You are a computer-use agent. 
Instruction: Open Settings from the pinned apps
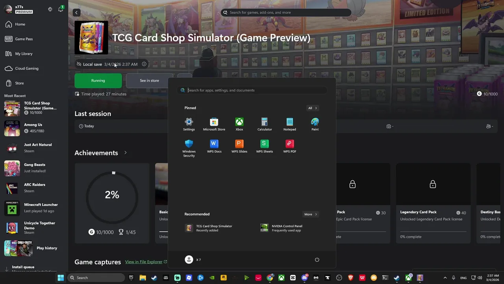click(189, 124)
